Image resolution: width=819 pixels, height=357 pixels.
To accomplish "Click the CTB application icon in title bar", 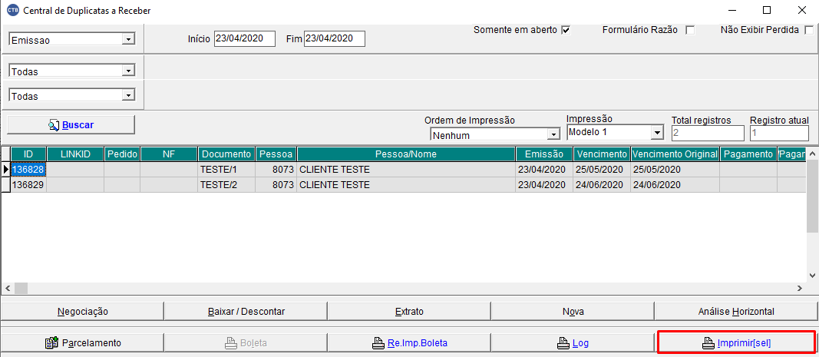I will (x=12, y=11).
